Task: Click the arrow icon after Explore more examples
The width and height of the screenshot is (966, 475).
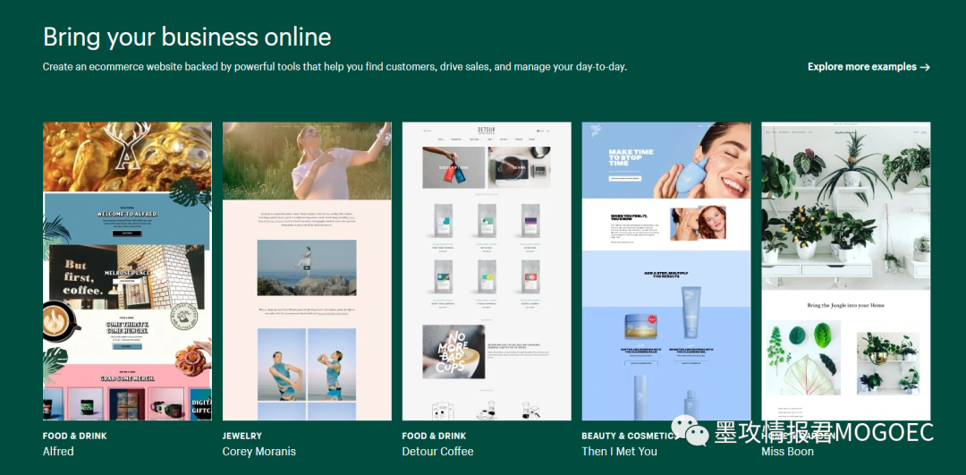Action: point(925,67)
